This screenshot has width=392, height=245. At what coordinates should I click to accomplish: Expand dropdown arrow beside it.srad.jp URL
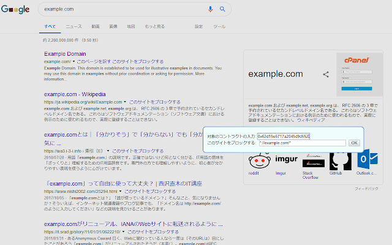pyautogui.click(x=123, y=232)
